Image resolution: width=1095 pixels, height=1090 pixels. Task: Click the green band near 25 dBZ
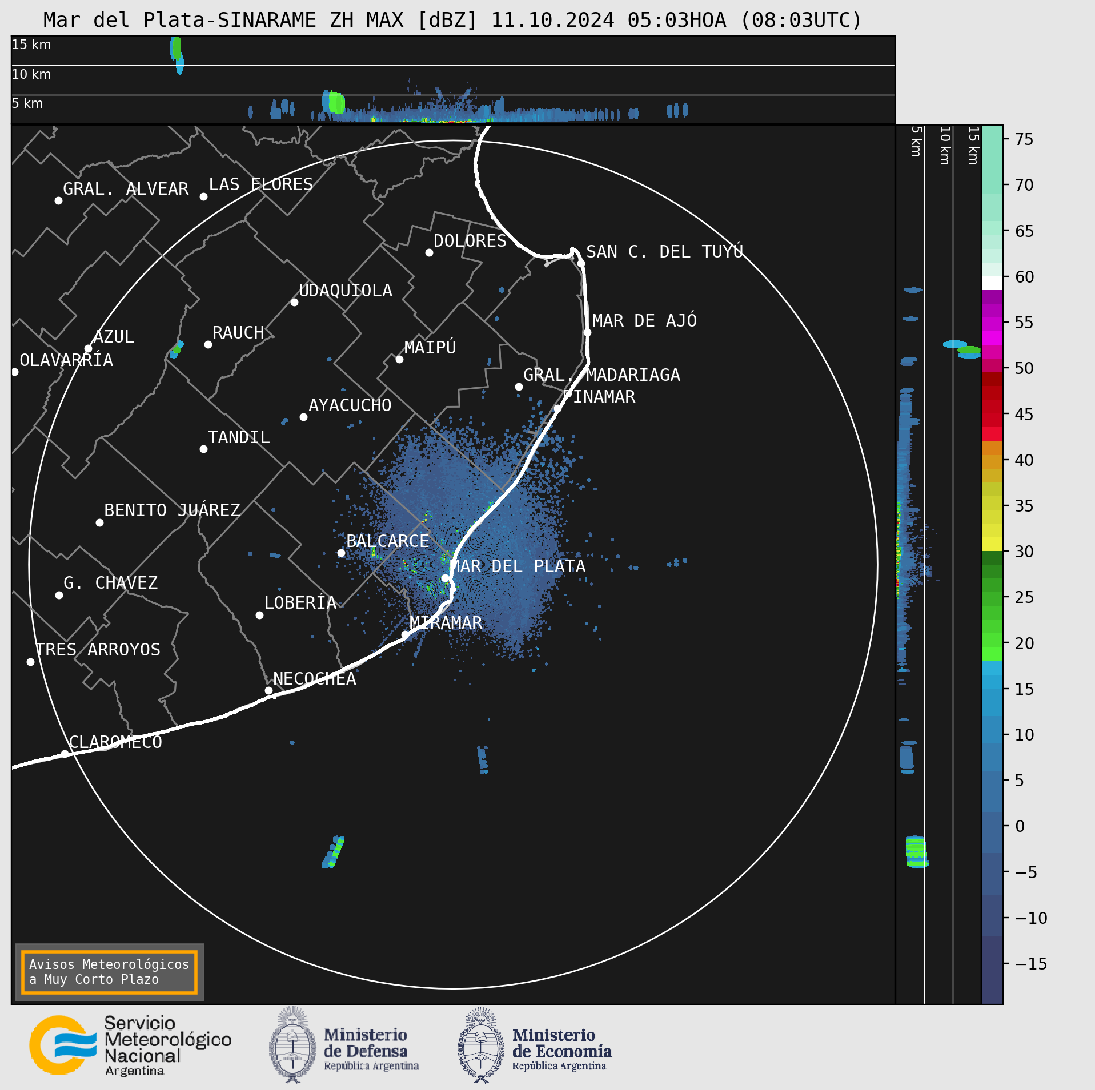pos(992,598)
